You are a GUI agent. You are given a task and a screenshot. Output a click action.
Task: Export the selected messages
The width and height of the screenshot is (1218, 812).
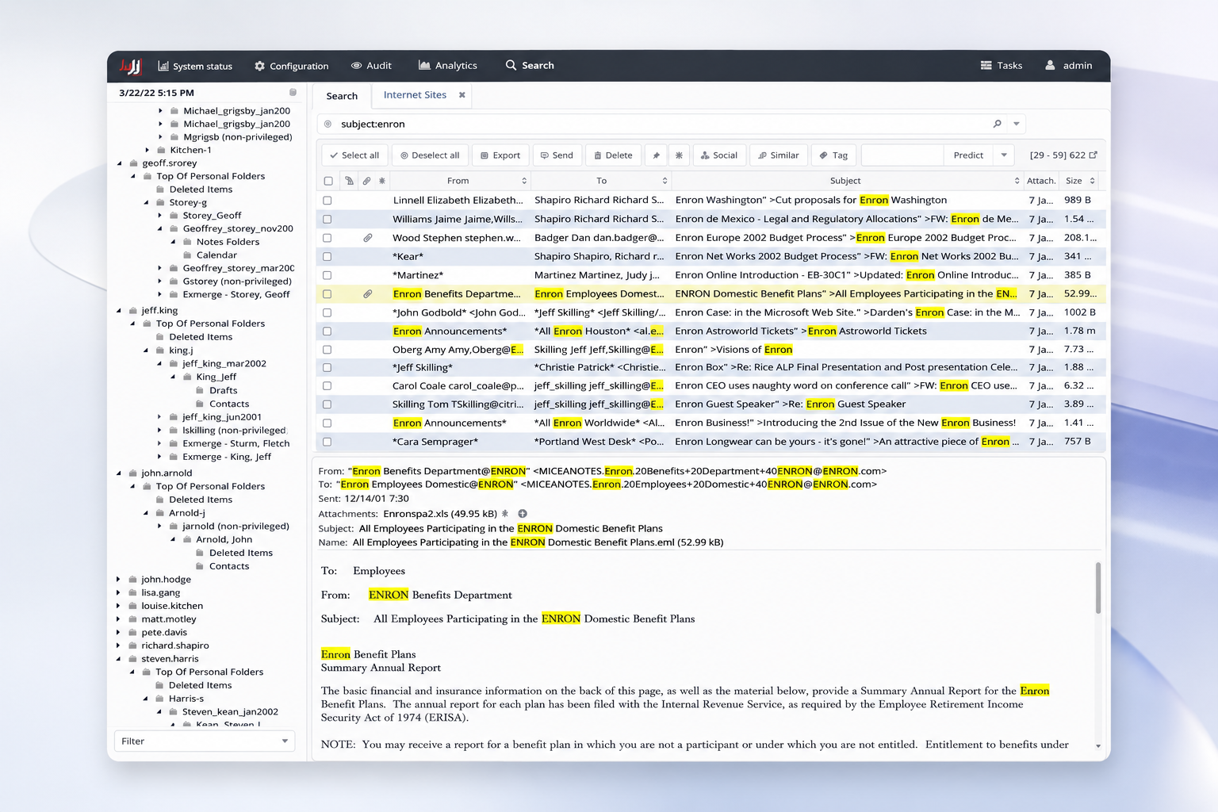point(500,155)
